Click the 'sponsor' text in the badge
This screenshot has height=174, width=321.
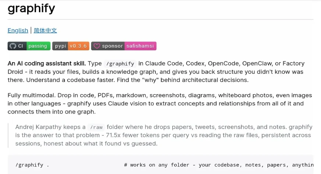pyautogui.click(x=112, y=46)
